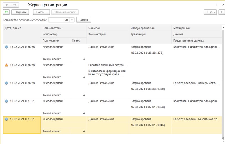The width and height of the screenshot is (225, 144).
Task: Select transaction '15.03.2021 0:36:38 (1360)'
Action: click(x=148, y=89)
